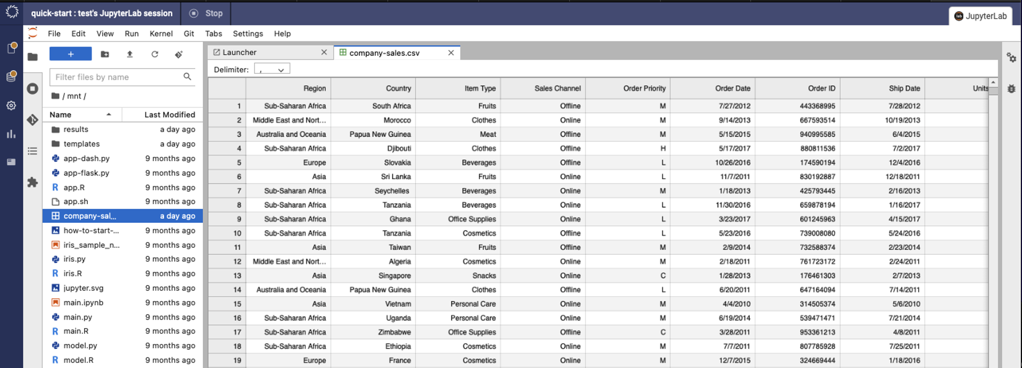This screenshot has height=368, width=1022.
Task: Close the company-sales.csv tab
Action: [451, 53]
